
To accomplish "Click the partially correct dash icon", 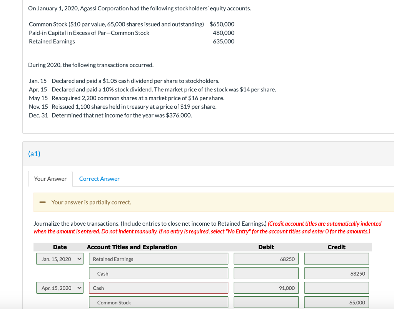I will tap(42, 202).
